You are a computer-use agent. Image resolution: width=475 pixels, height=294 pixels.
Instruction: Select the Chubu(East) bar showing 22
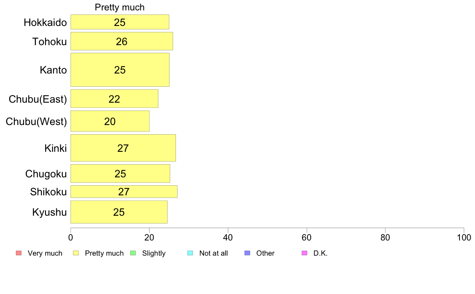(114, 99)
